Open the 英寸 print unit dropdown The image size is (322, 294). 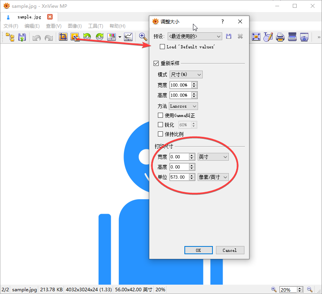(213, 157)
